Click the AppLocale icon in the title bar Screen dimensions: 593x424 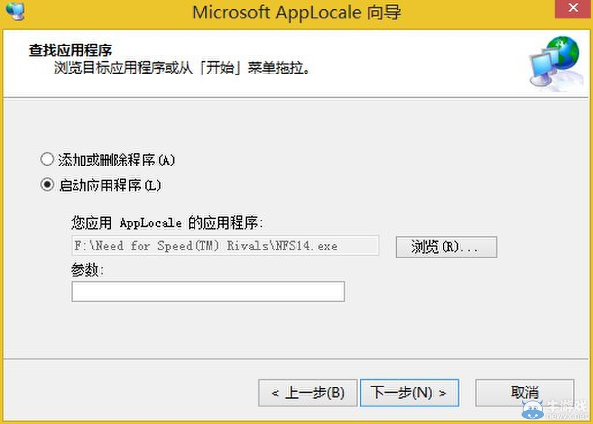[x=16, y=10]
